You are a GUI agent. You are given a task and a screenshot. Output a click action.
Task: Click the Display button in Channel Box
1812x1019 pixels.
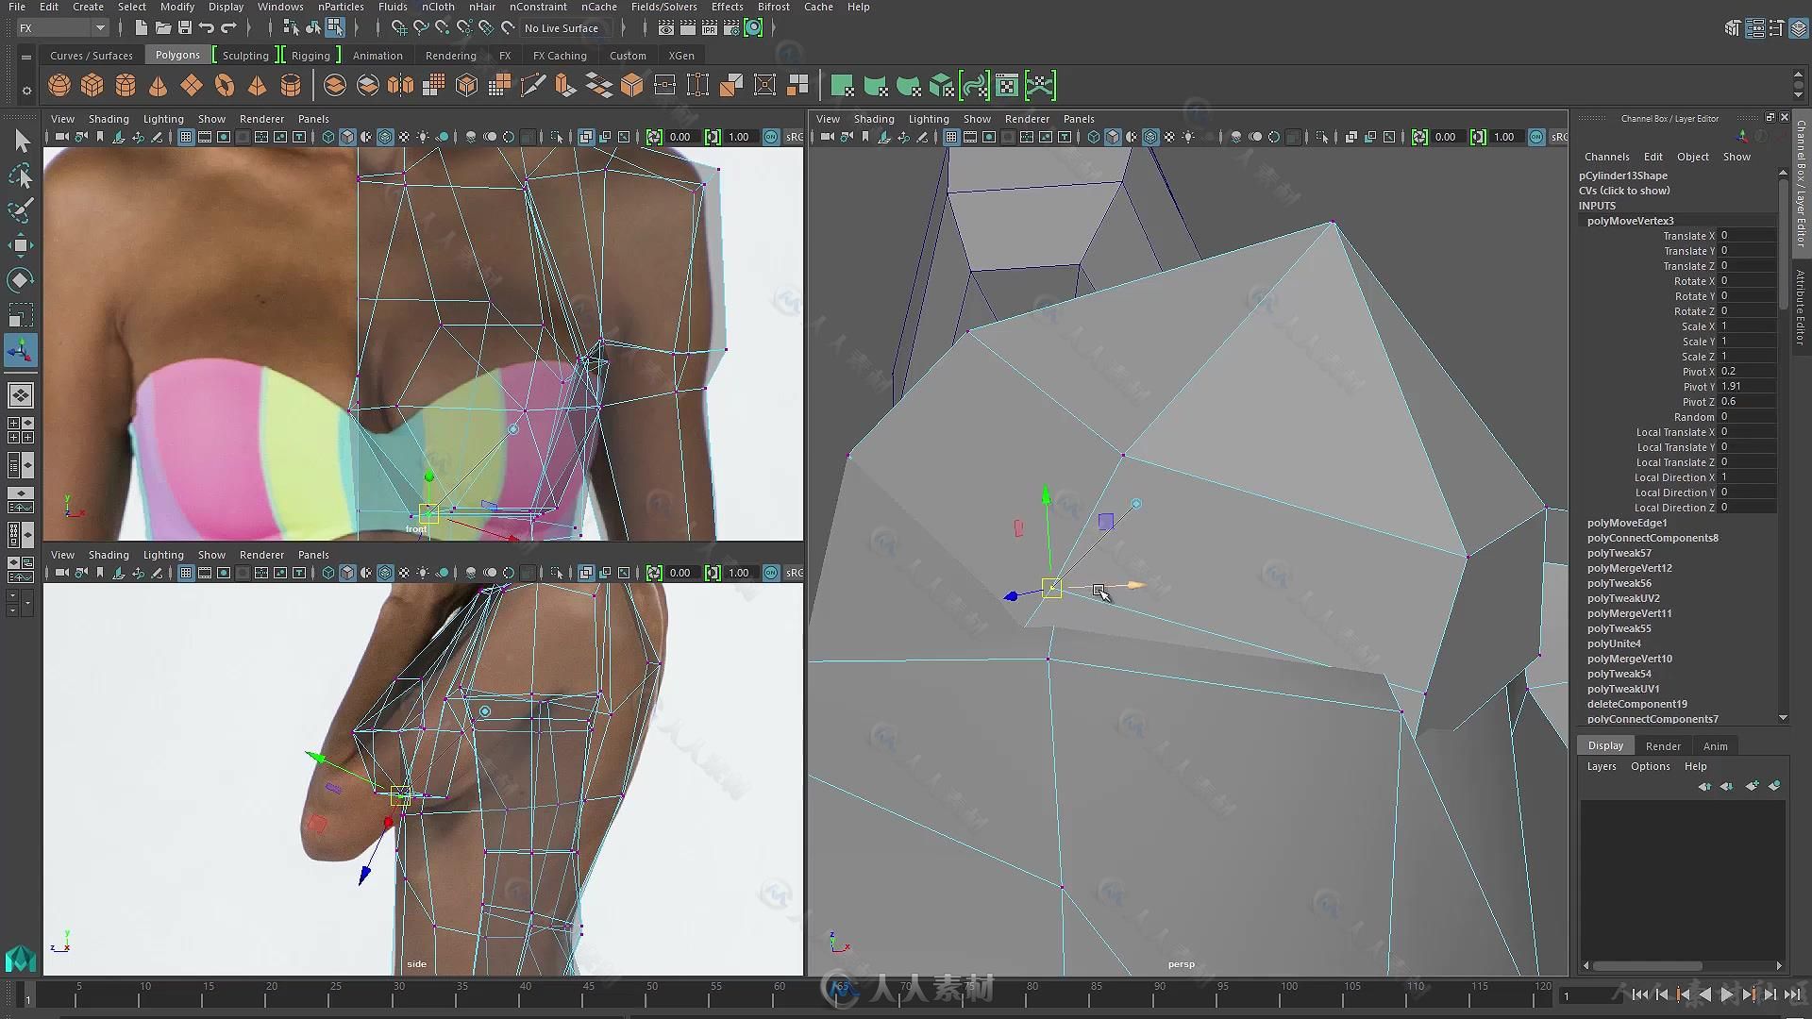click(1606, 744)
